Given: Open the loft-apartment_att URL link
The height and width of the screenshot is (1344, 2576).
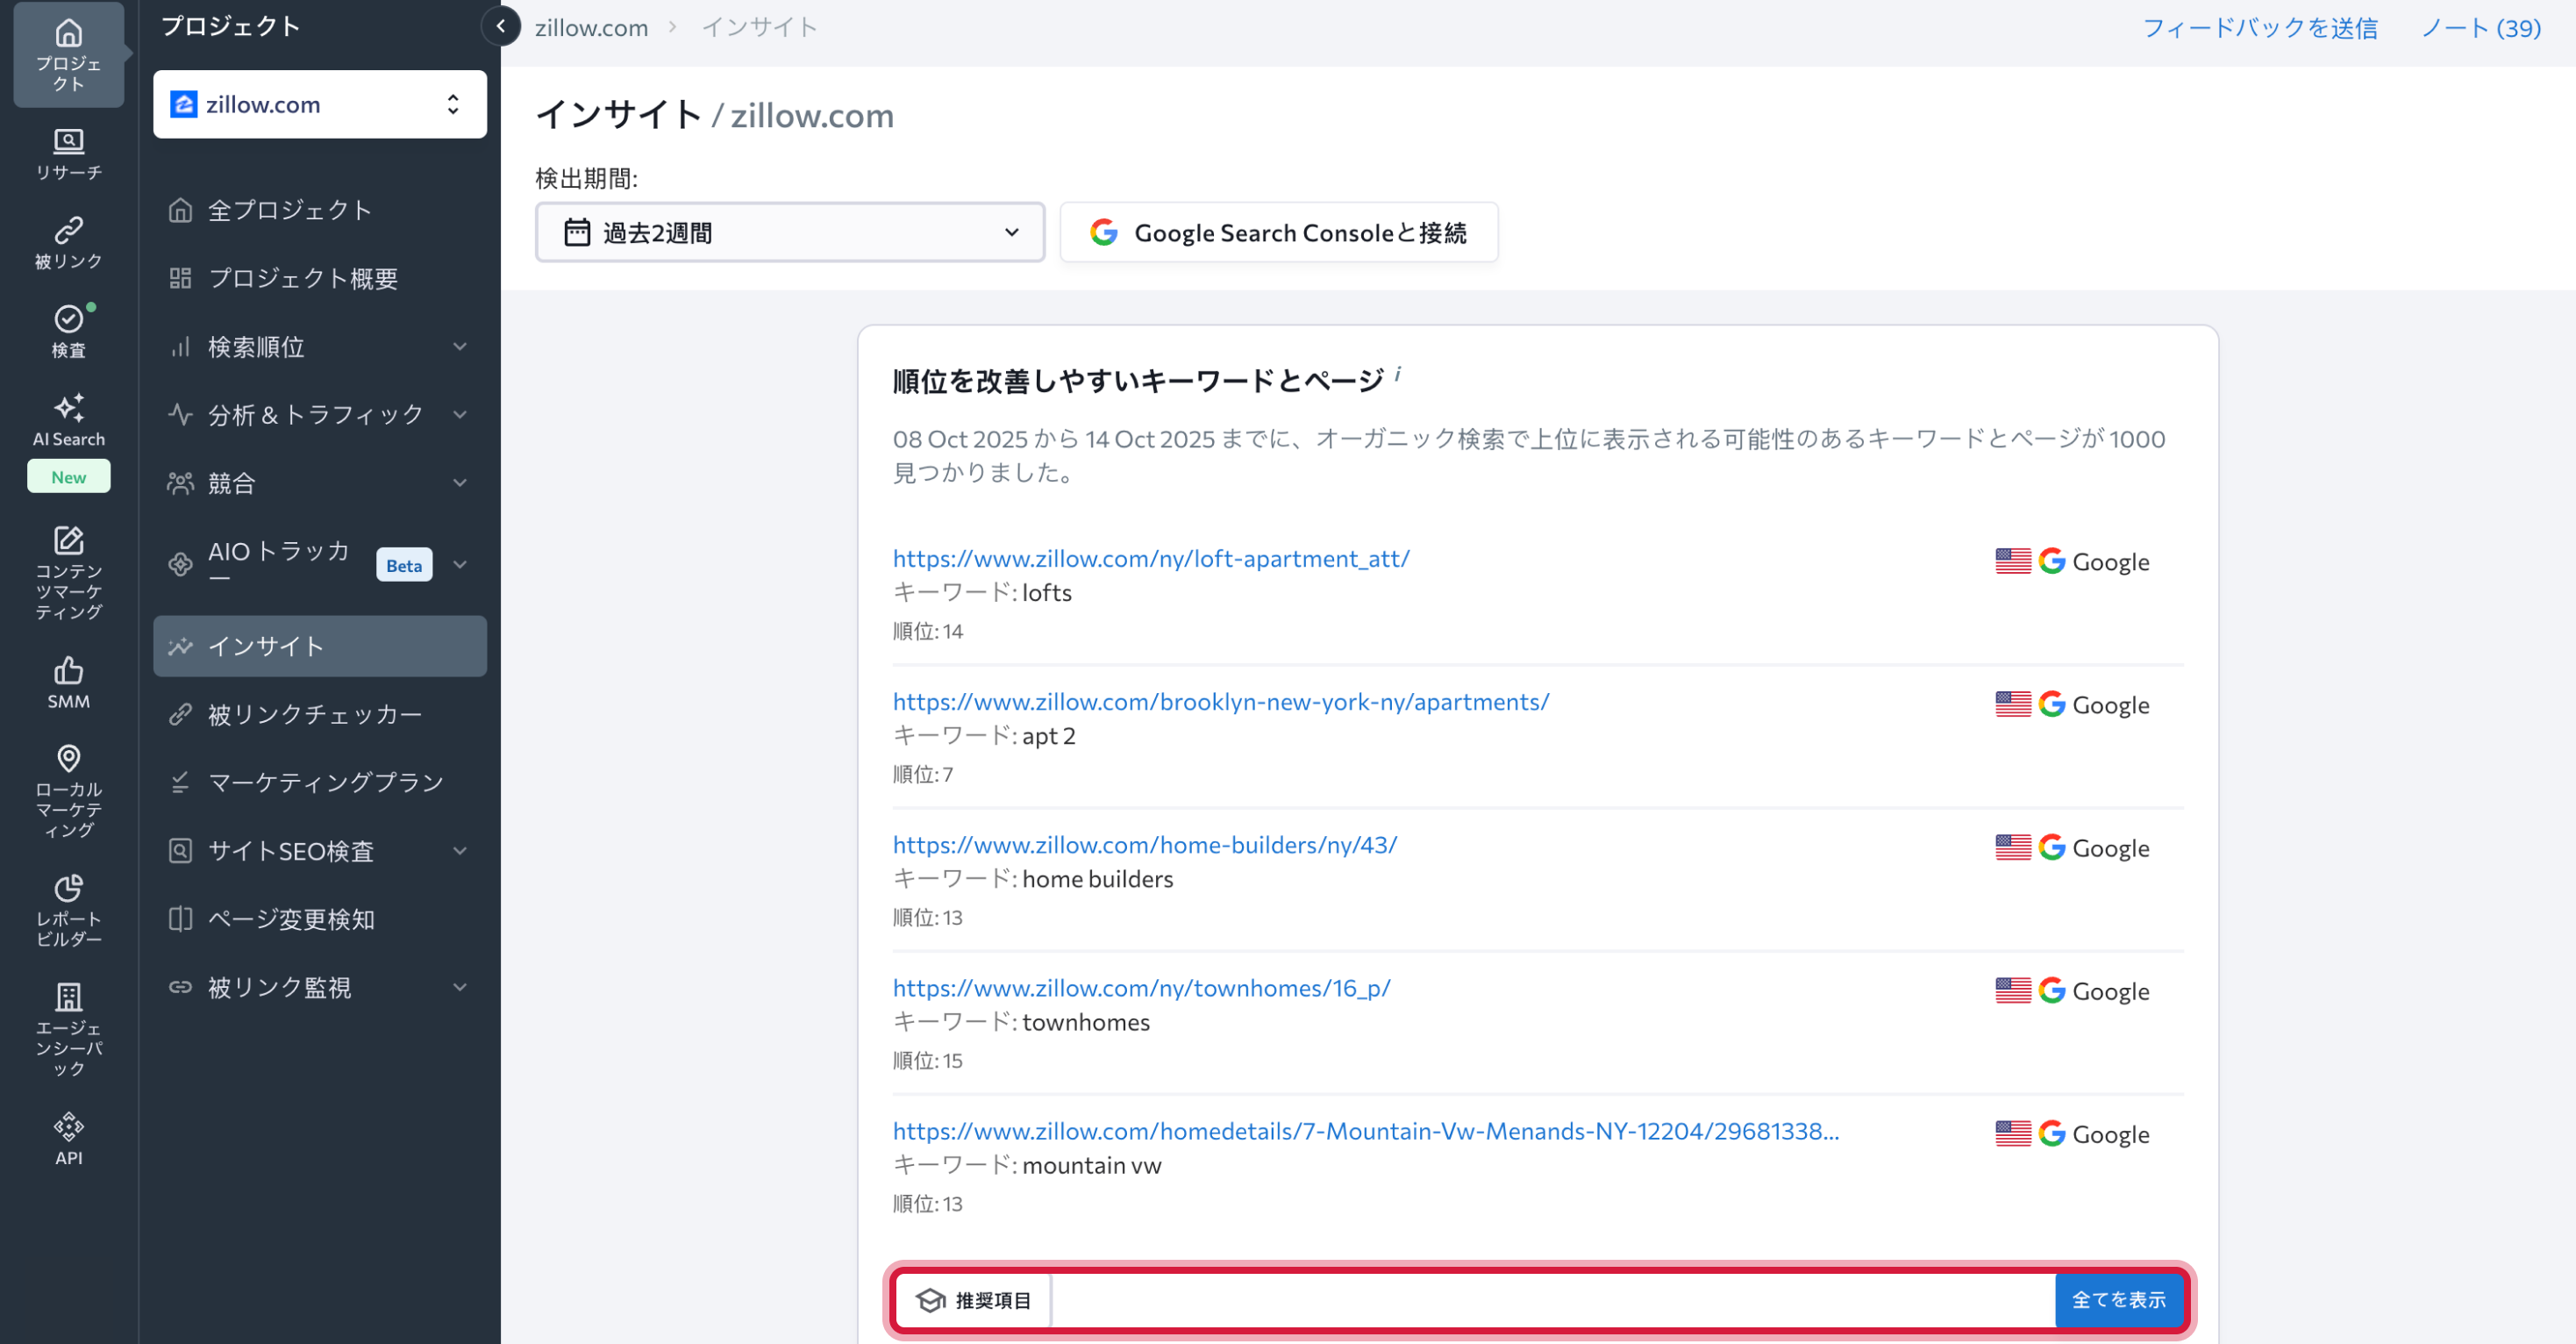Looking at the screenshot, I should click(x=1150, y=558).
